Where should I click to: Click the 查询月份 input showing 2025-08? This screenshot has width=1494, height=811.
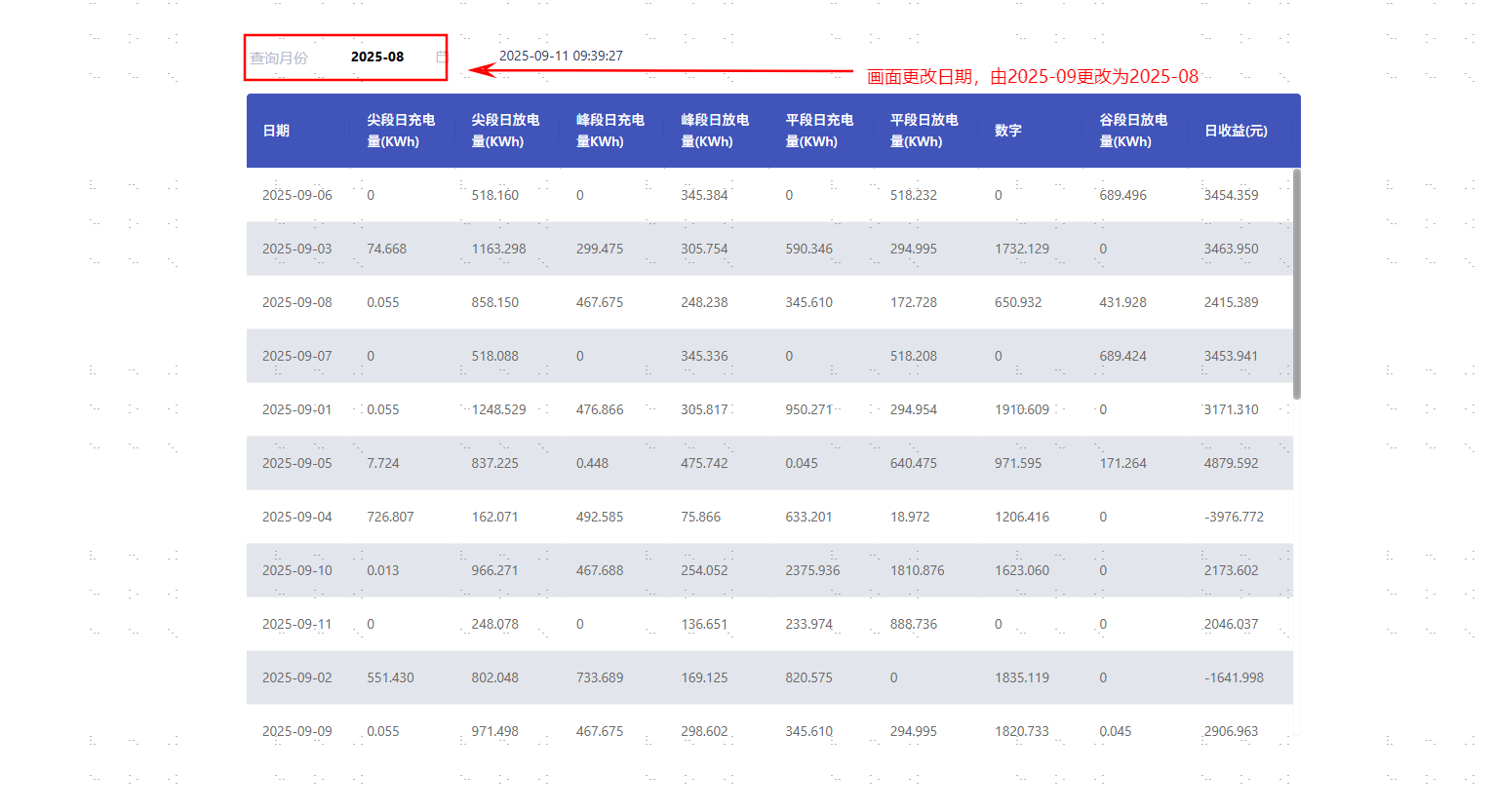point(377,57)
